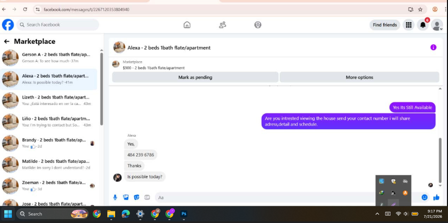Open the Matilde conversation
This screenshot has height=223, width=448.
48,164
